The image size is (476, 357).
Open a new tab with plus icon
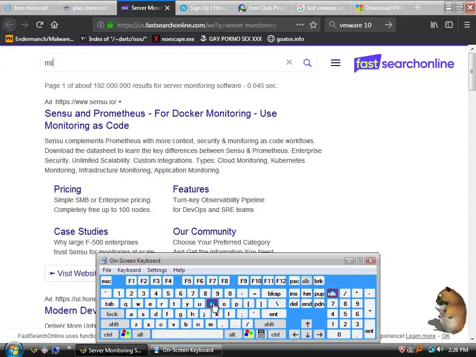coord(417,7)
